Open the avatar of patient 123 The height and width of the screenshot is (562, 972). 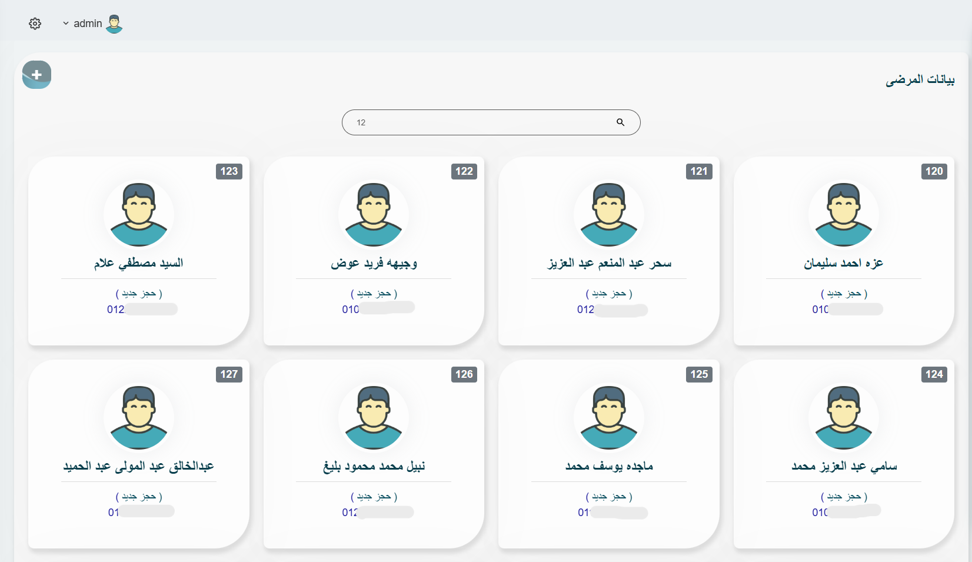139,214
